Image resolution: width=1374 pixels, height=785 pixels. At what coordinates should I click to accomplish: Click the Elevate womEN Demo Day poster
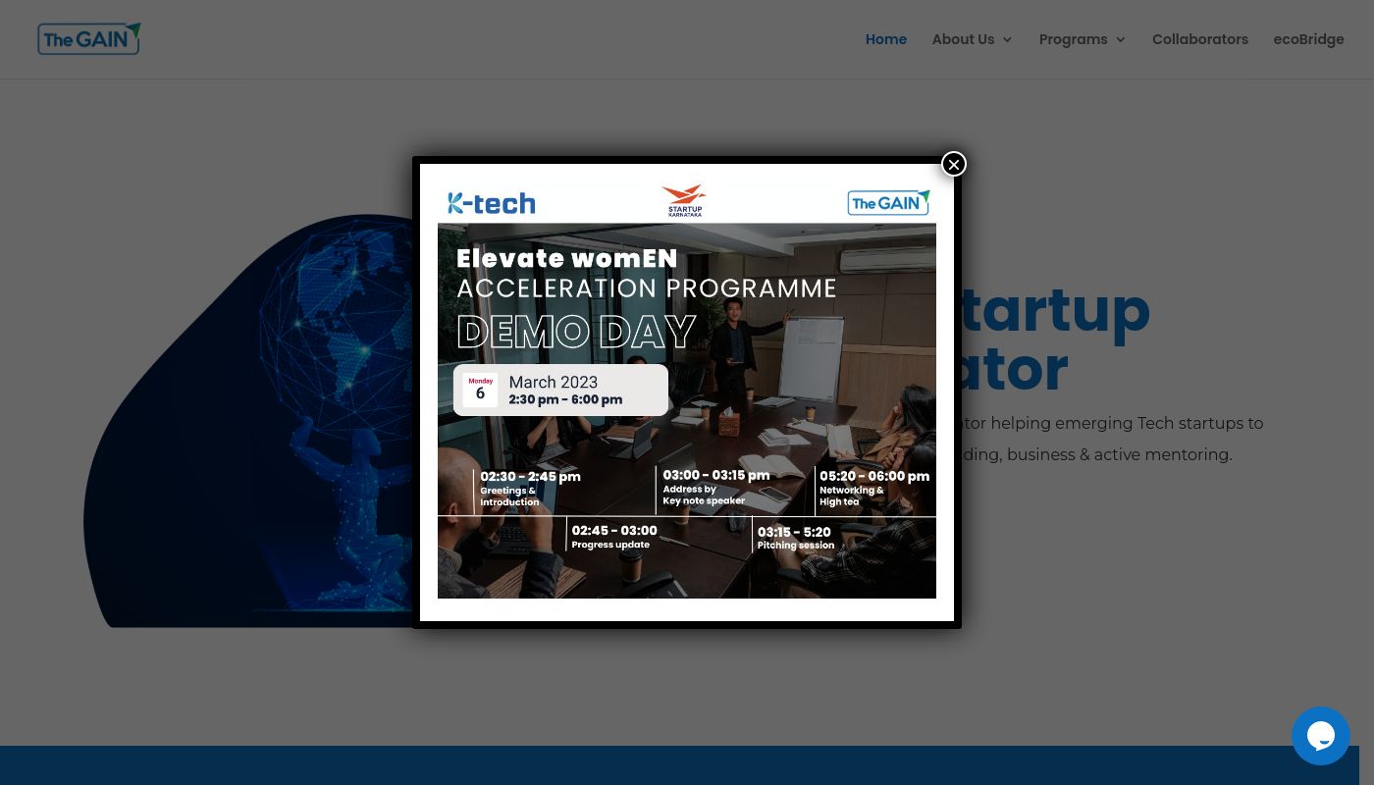point(687,392)
